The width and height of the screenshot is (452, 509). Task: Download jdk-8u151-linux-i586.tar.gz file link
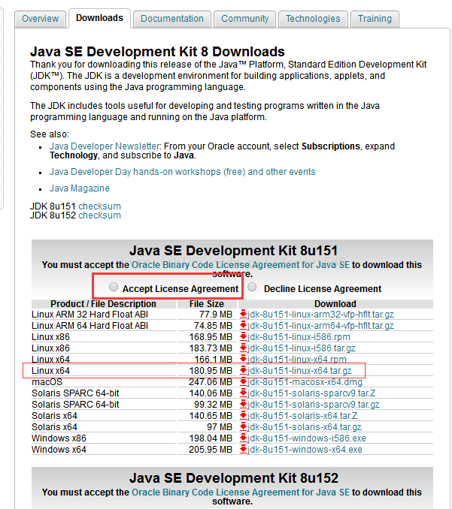coord(302,348)
